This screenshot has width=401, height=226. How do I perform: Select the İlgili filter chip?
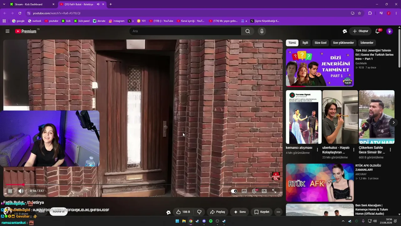coord(305,43)
